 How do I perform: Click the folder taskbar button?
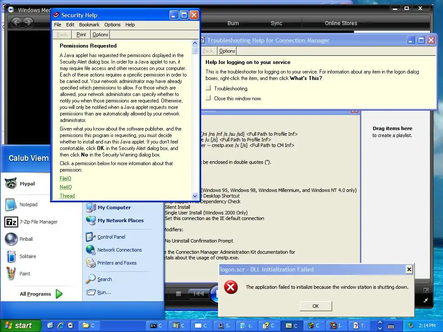coord(88,326)
